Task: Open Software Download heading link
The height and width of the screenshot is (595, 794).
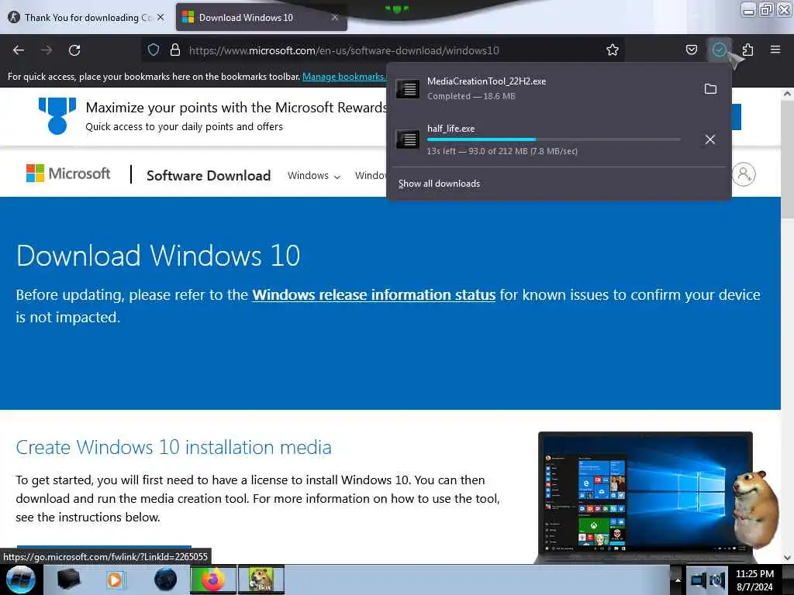Action: coord(209,176)
